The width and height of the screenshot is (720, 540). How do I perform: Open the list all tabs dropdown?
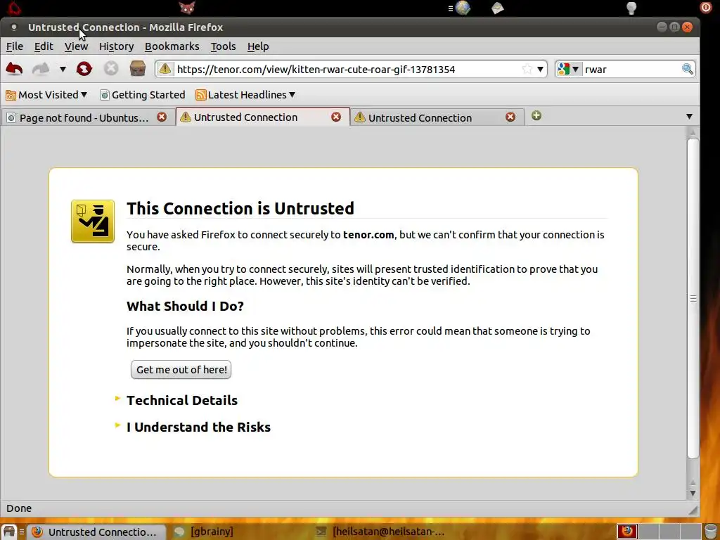coord(689,117)
